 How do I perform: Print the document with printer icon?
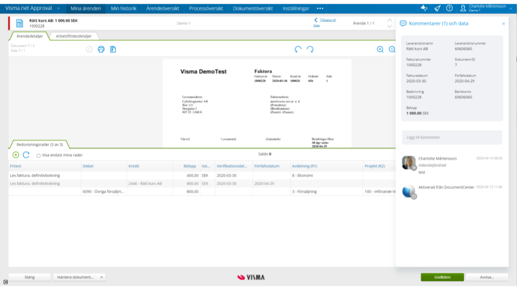tap(101, 49)
